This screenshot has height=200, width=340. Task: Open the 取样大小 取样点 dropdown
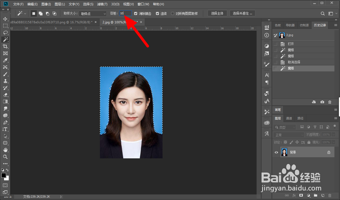coord(92,14)
